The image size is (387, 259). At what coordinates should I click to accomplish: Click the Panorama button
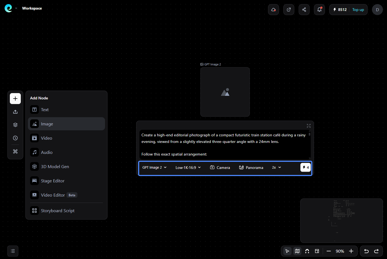[x=251, y=168]
